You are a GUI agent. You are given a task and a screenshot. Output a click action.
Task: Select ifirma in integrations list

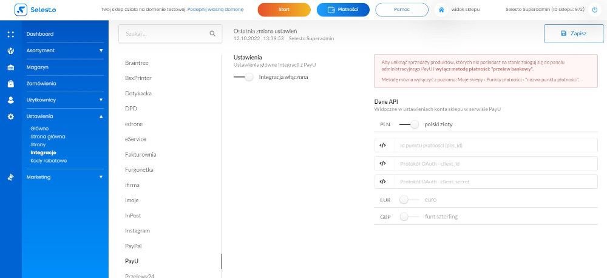[x=132, y=185]
